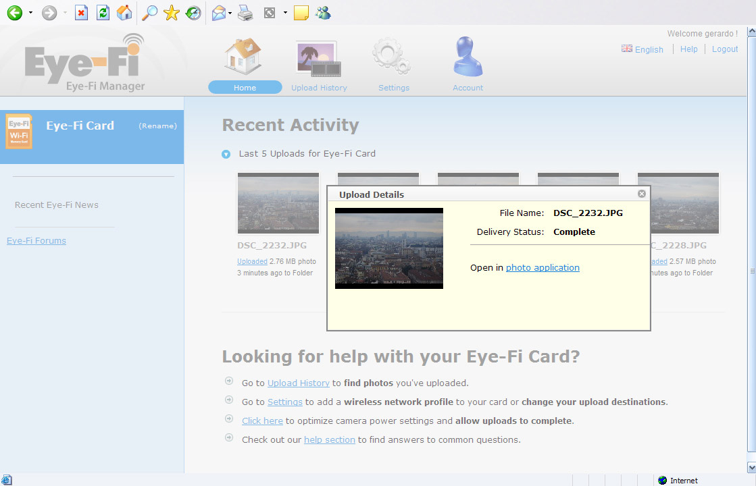Click the Mail envelope toolbar icon
The height and width of the screenshot is (486, 756).
point(219,13)
